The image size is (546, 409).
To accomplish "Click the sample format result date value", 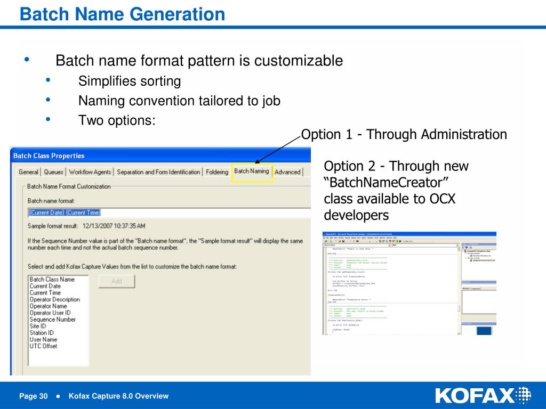I will coord(114,226).
